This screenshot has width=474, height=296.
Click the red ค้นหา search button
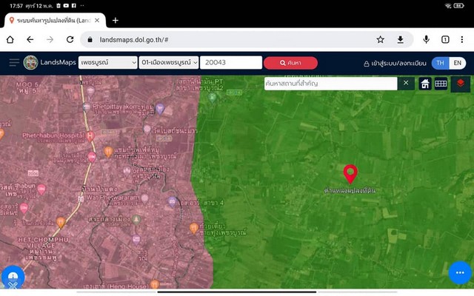[x=290, y=63]
